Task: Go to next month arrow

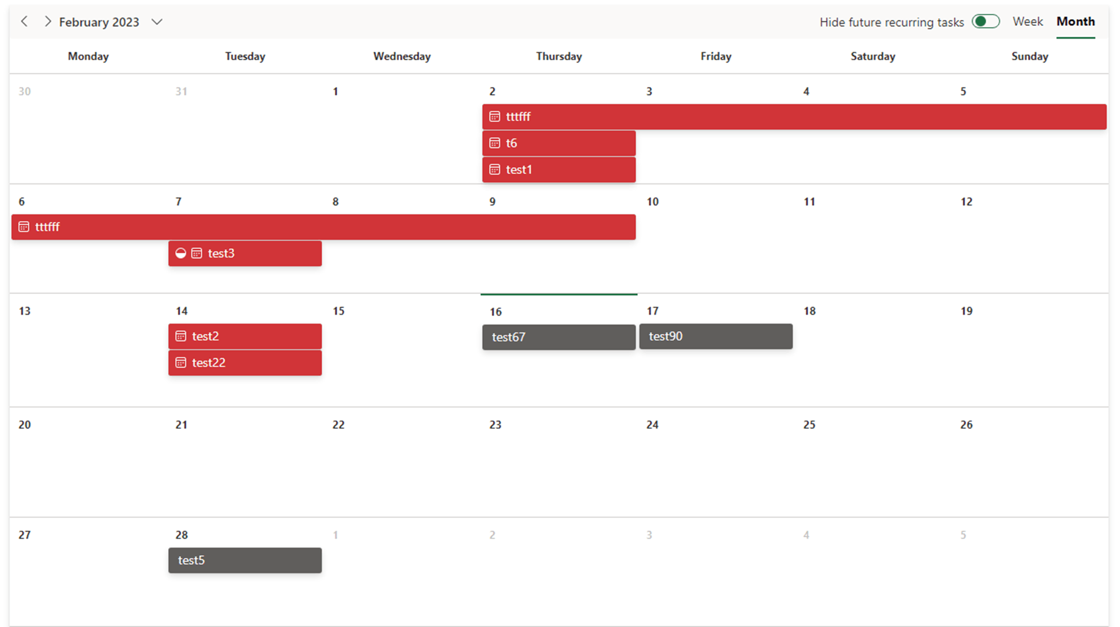Action: pos(48,21)
